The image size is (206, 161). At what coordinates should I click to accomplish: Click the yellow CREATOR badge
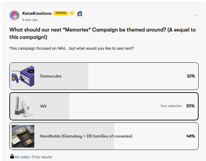point(60,13)
